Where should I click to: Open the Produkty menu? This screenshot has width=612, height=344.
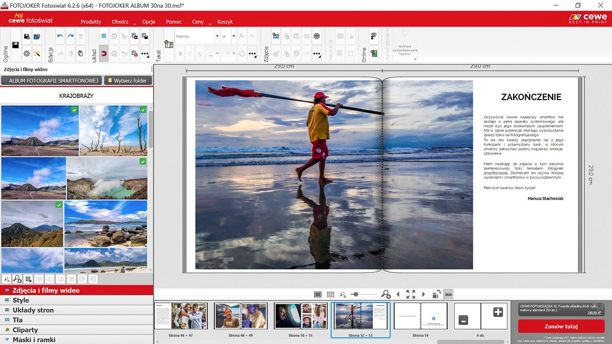(91, 21)
